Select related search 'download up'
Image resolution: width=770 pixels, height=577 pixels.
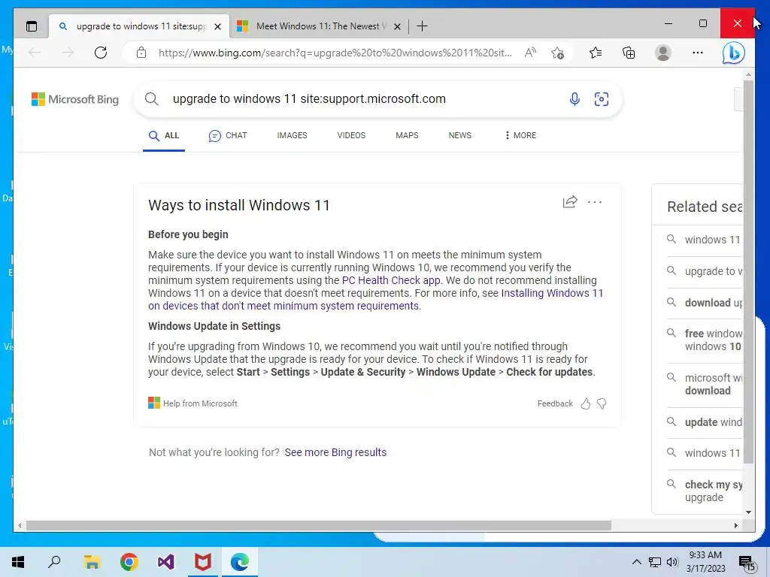704,303
